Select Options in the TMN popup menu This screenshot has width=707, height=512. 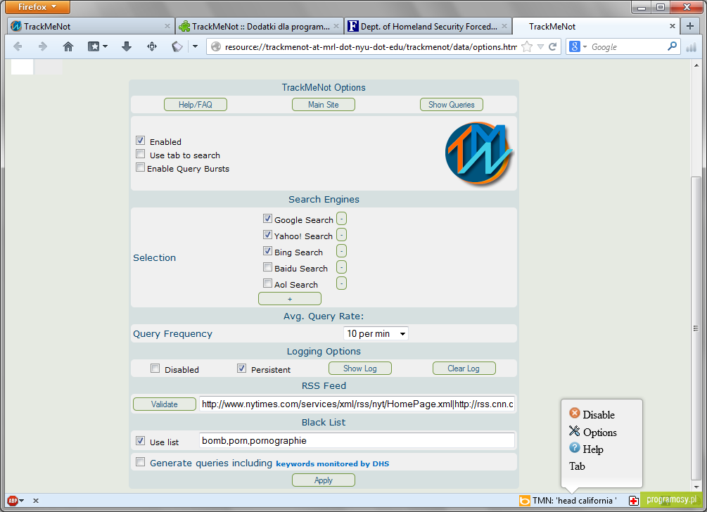pyautogui.click(x=593, y=432)
